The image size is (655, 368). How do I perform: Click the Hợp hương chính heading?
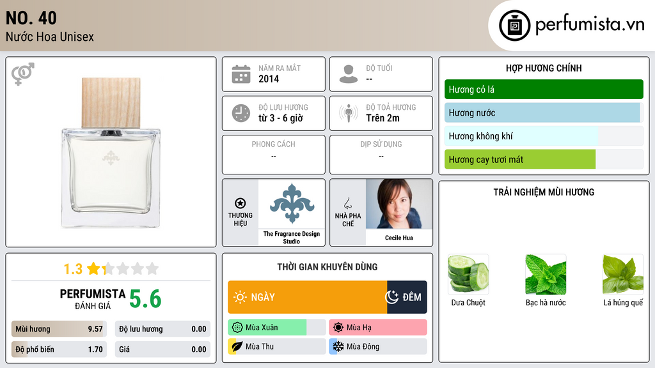point(544,68)
